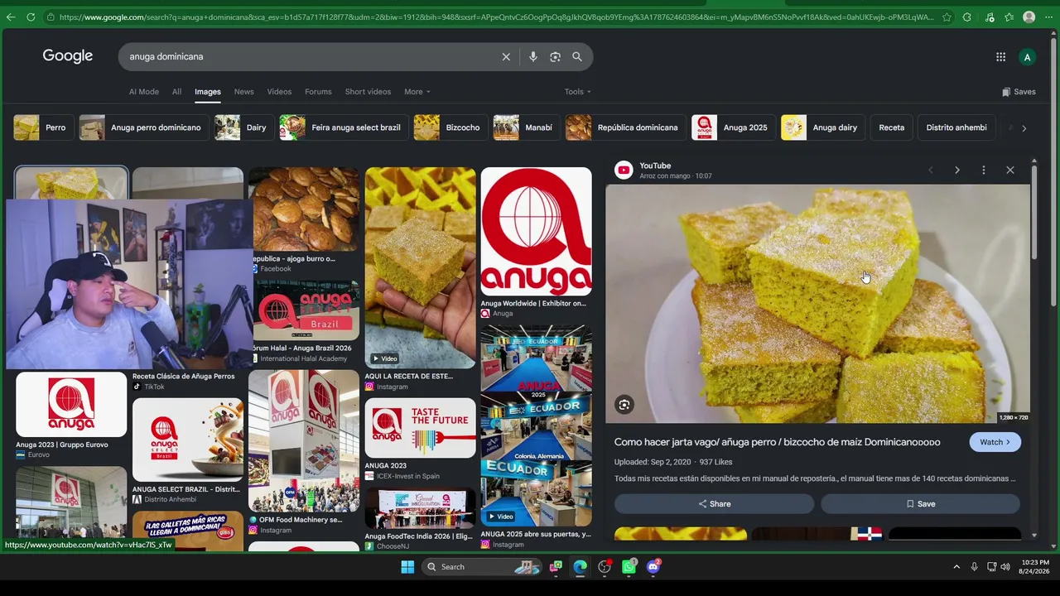Switch to AI Mode tab
The width and height of the screenshot is (1060, 596).
(x=144, y=92)
